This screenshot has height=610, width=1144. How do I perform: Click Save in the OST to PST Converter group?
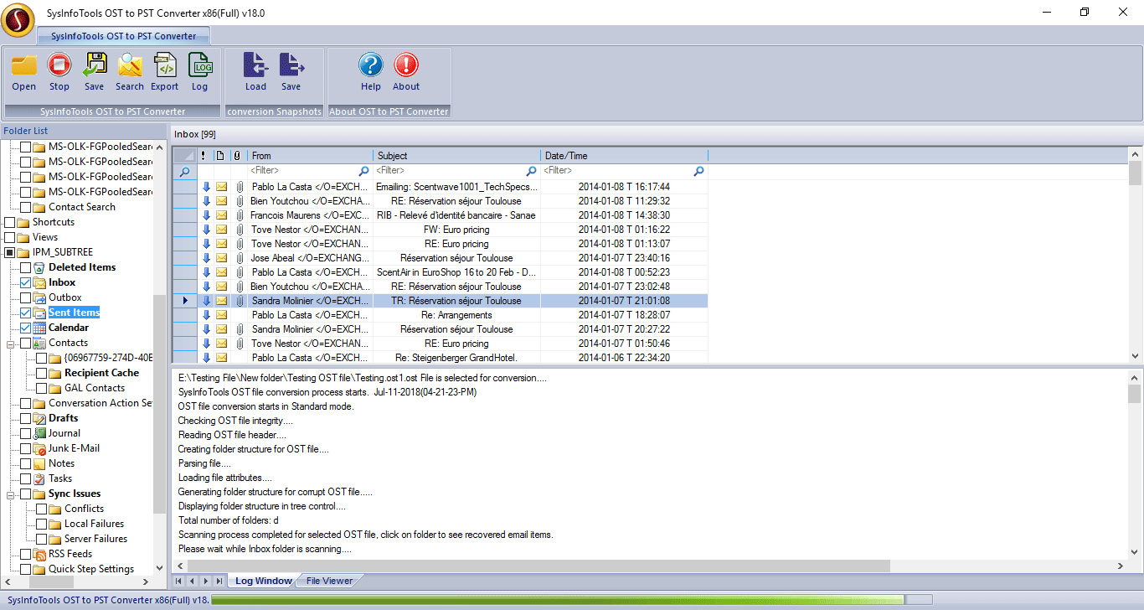pos(95,65)
